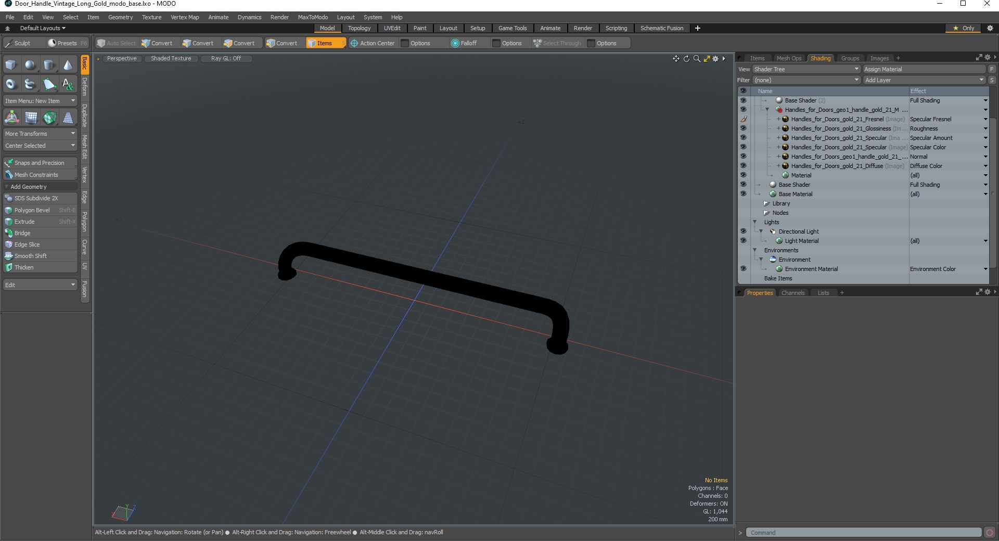The width and height of the screenshot is (999, 541).
Task: Select the Teapot primitive tool
Action: pos(30,84)
